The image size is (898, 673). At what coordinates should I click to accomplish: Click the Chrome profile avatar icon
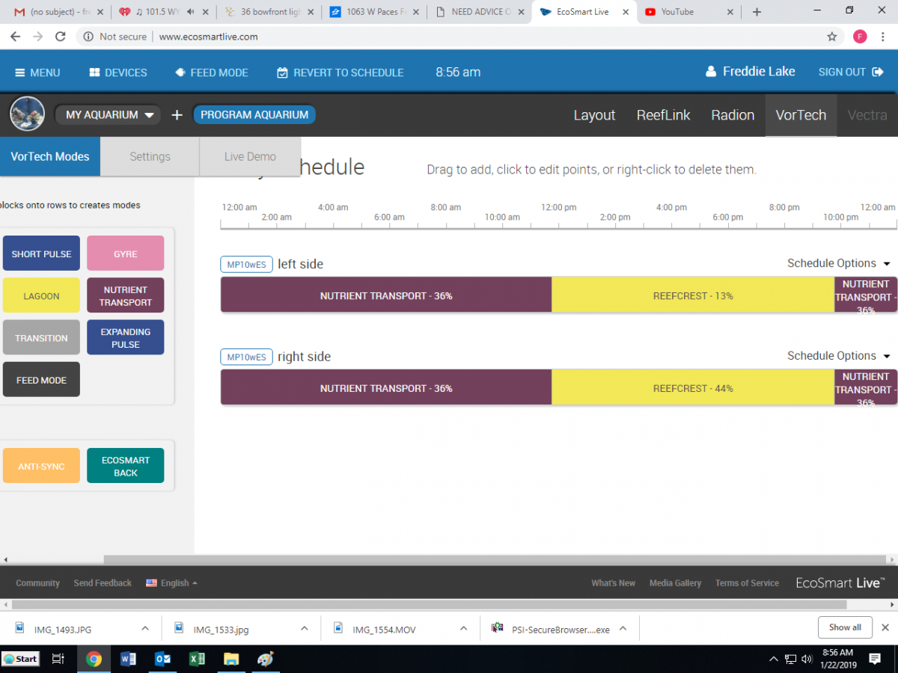tap(860, 36)
